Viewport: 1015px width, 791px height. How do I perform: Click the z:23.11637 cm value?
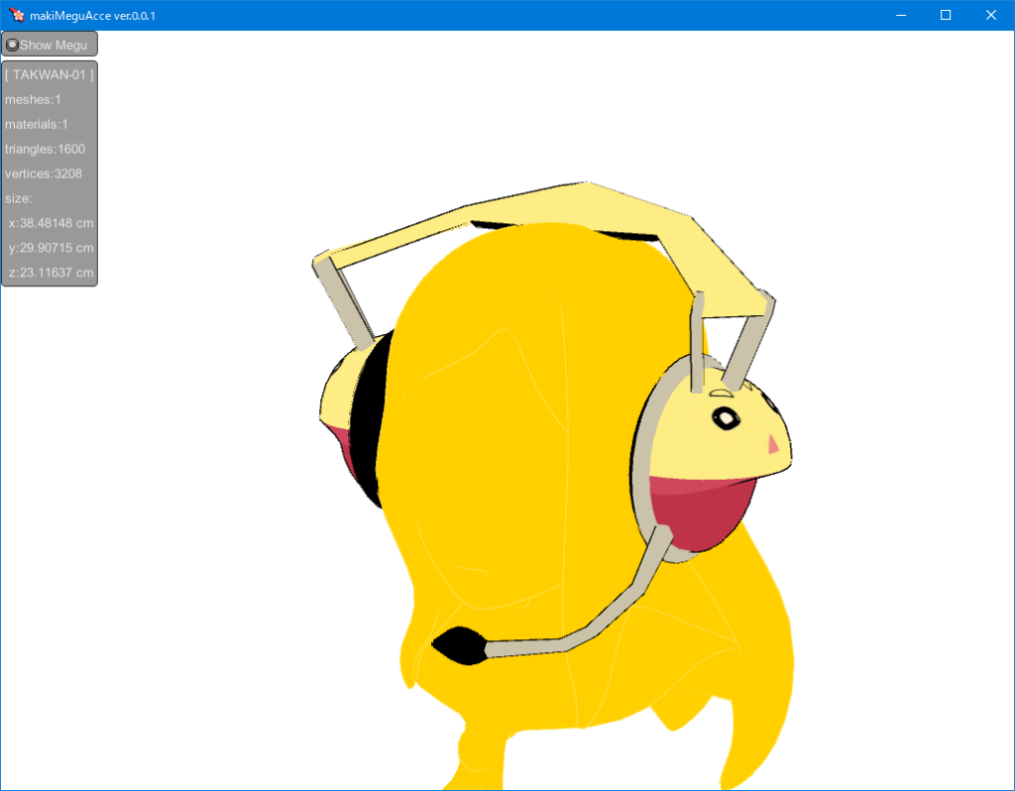[x=52, y=272]
